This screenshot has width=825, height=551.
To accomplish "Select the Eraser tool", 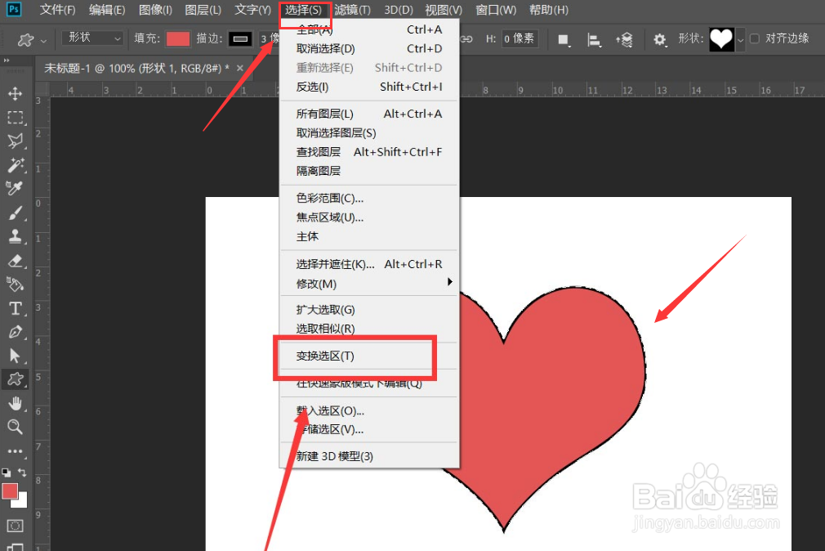I will coord(15,260).
